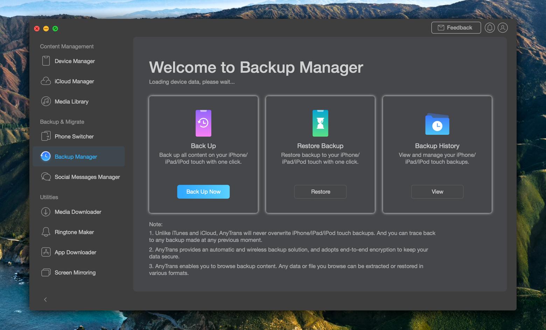
Task: Click the Backup Manager clock icon
Action: [x=45, y=156]
